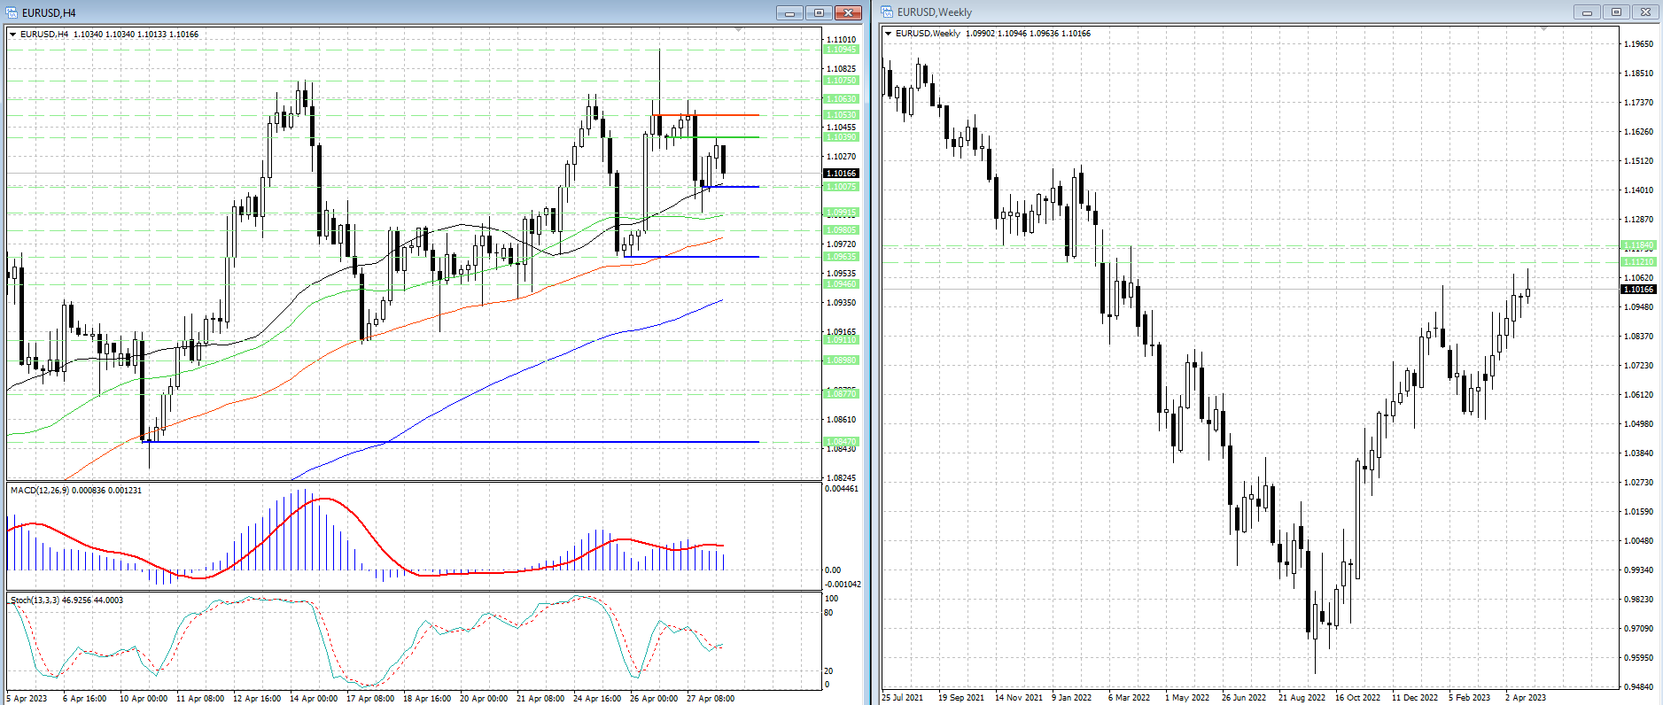Image resolution: width=1663 pixels, height=705 pixels.
Task: Click the EURUSD,H4 window chart icon
Action: [12, 12]
